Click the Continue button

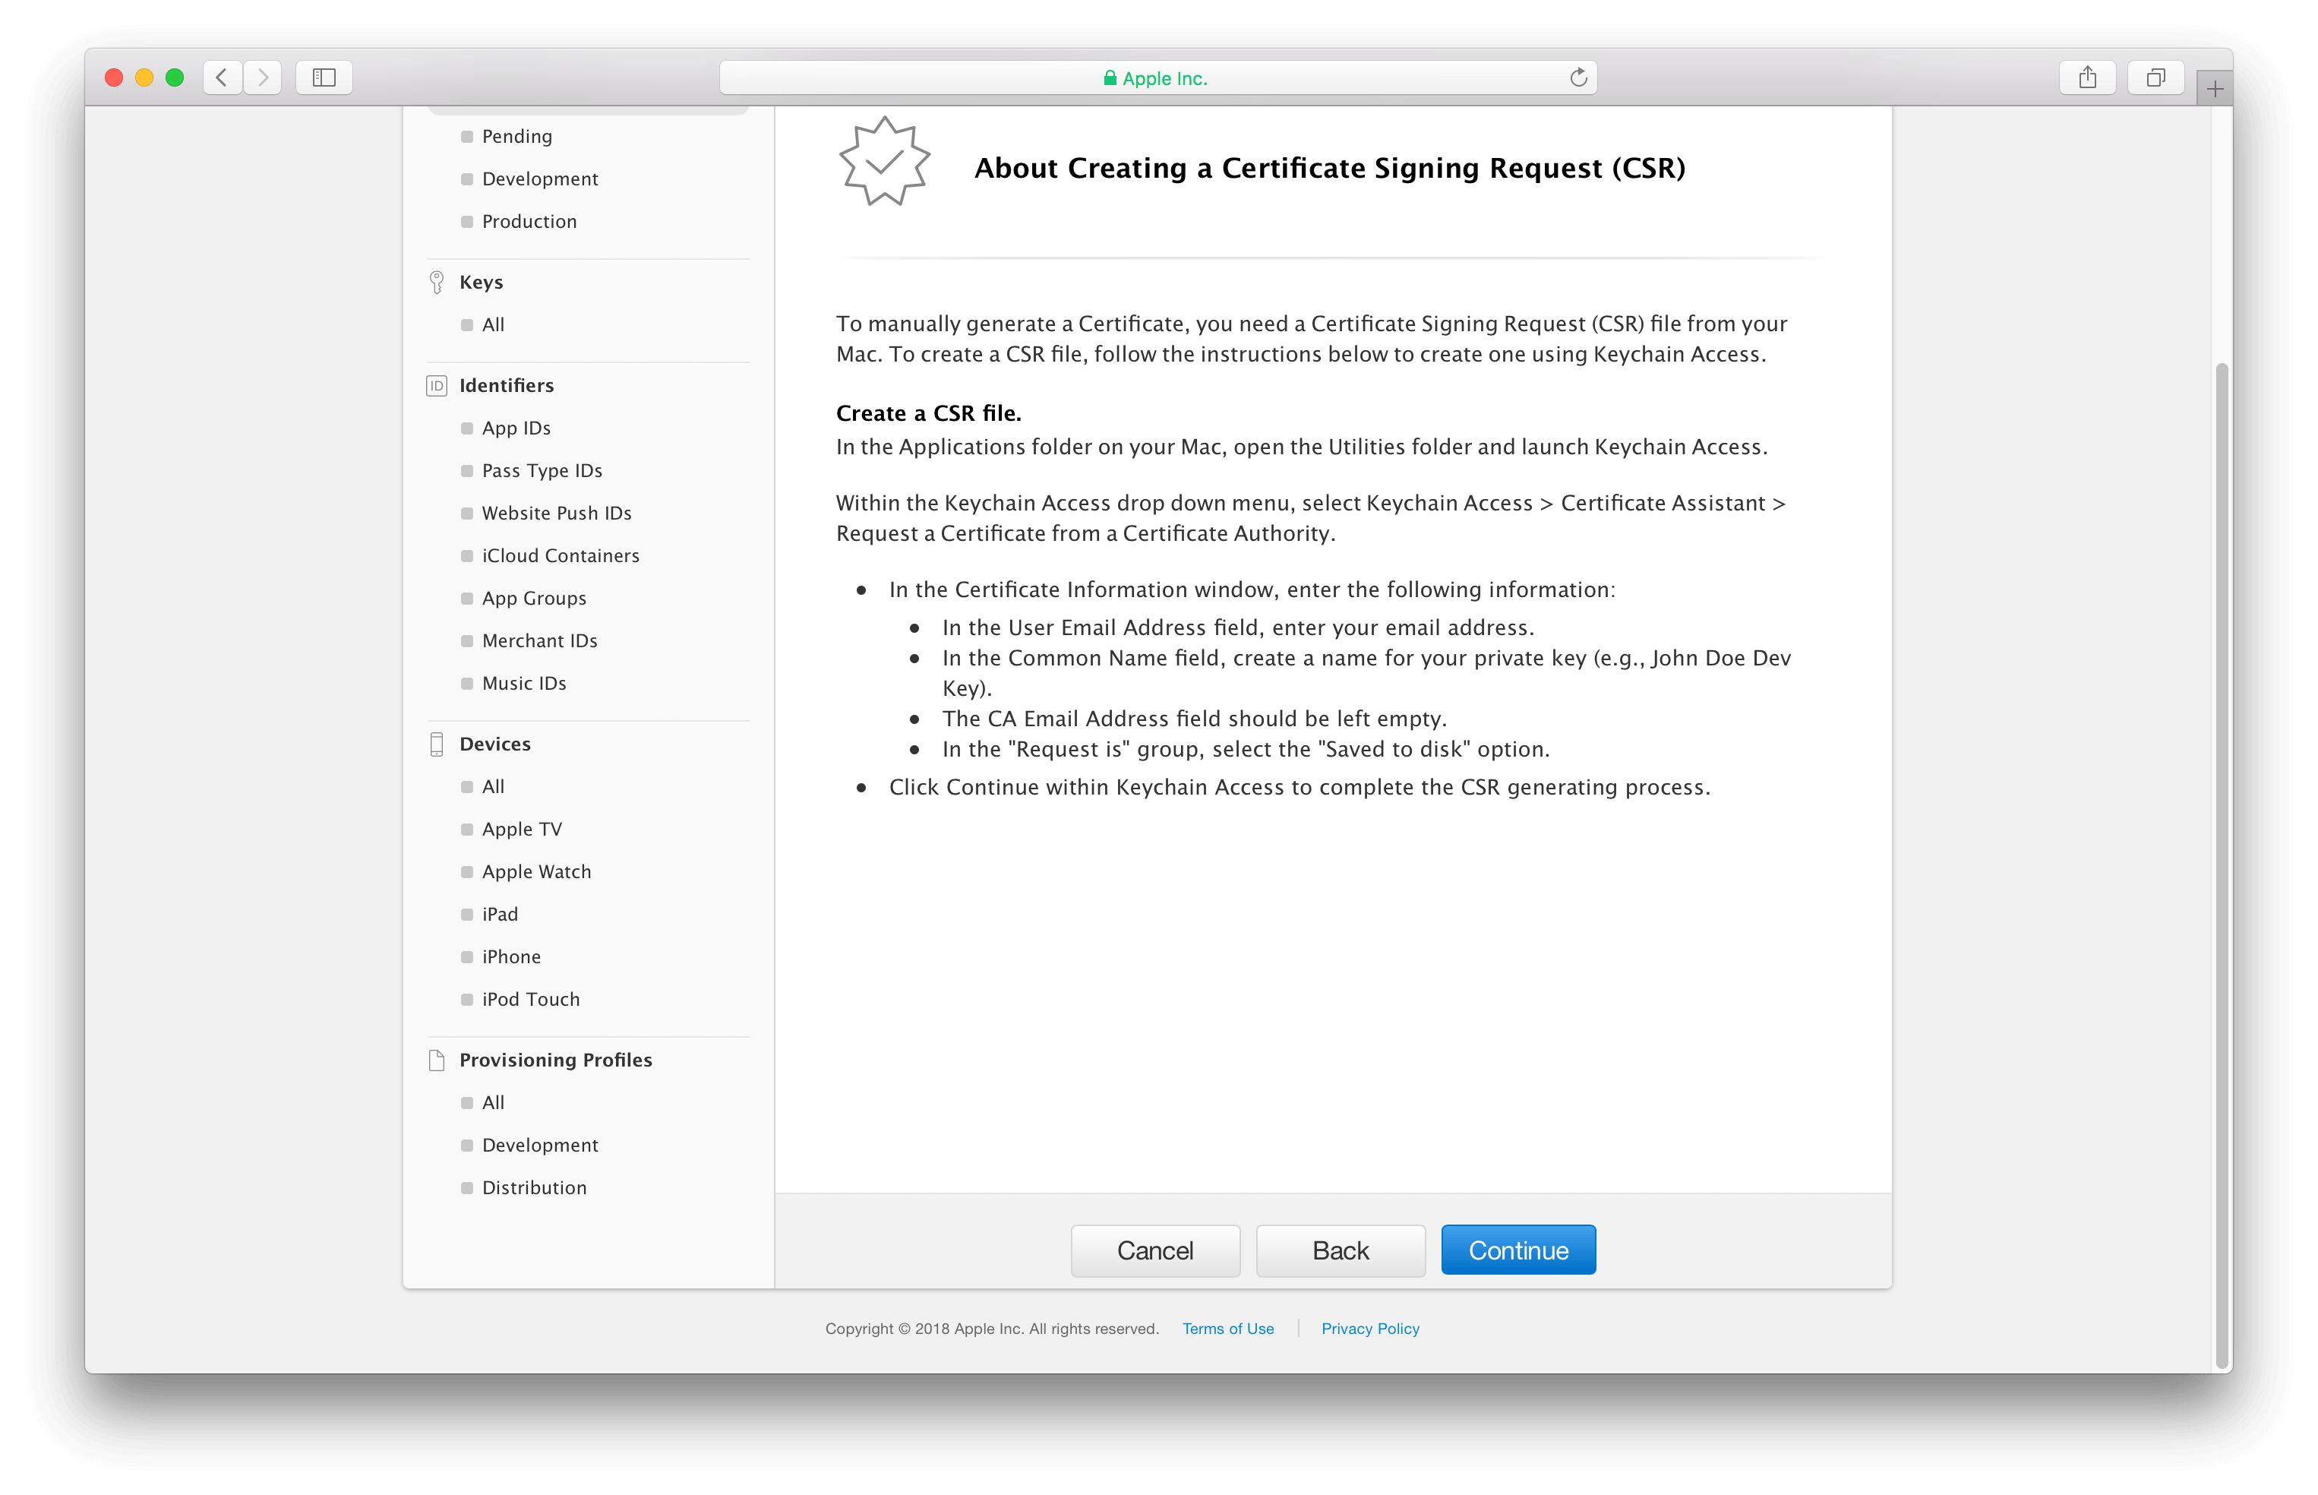1519,1250
